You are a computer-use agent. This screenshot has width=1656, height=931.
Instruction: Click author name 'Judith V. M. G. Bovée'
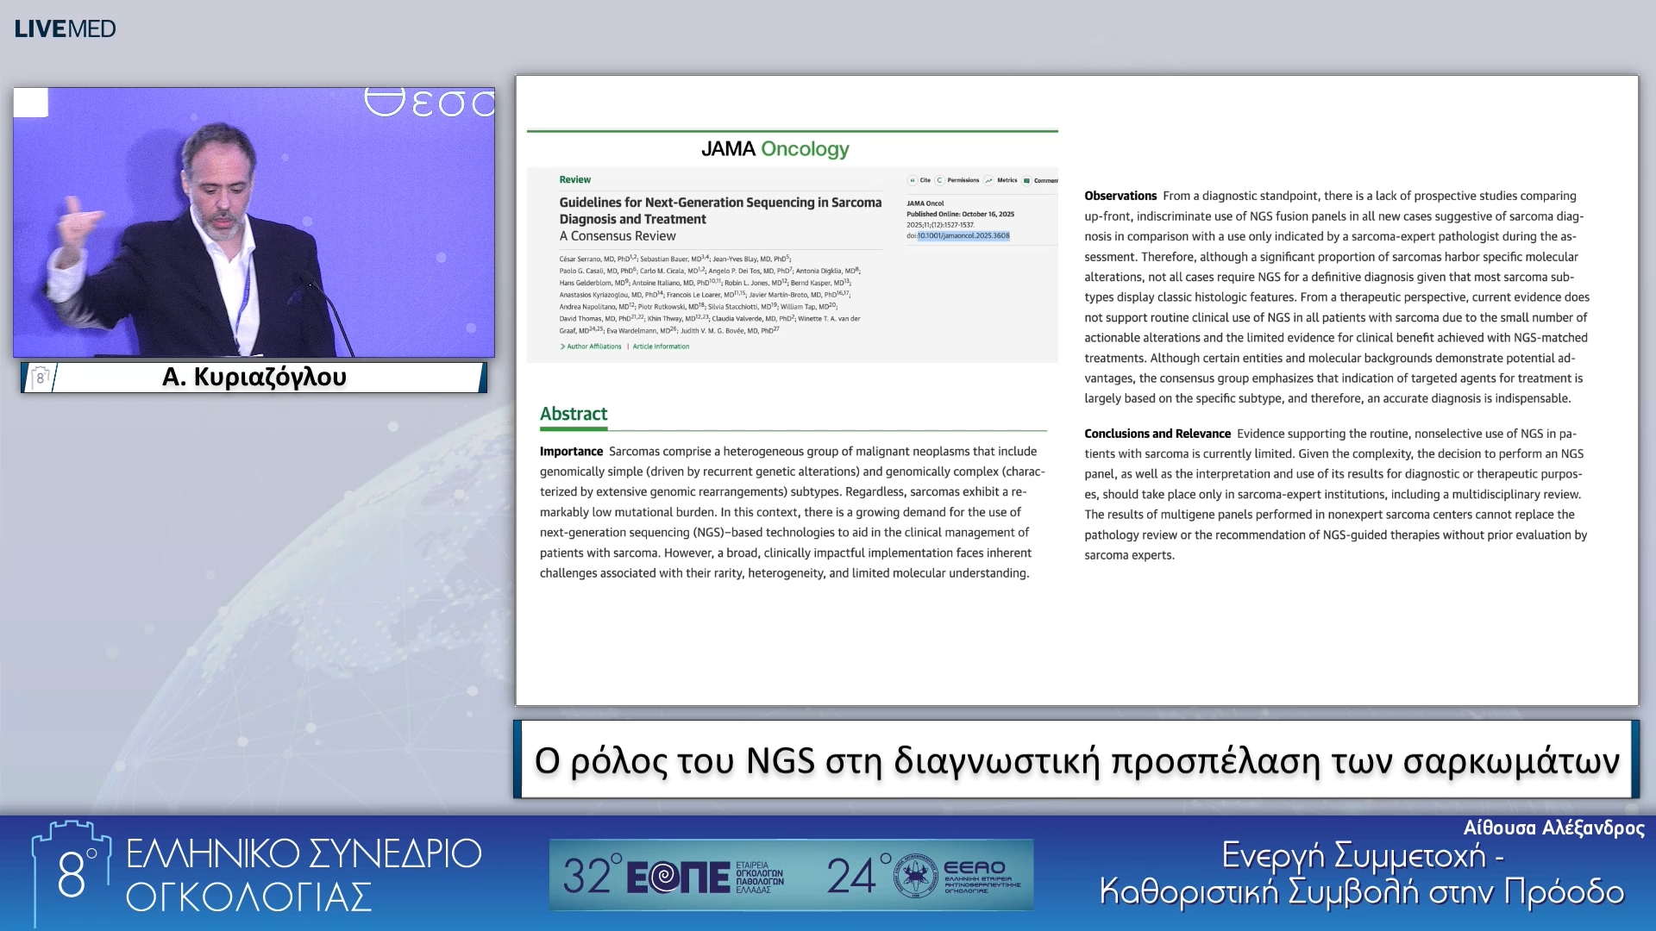712,331
